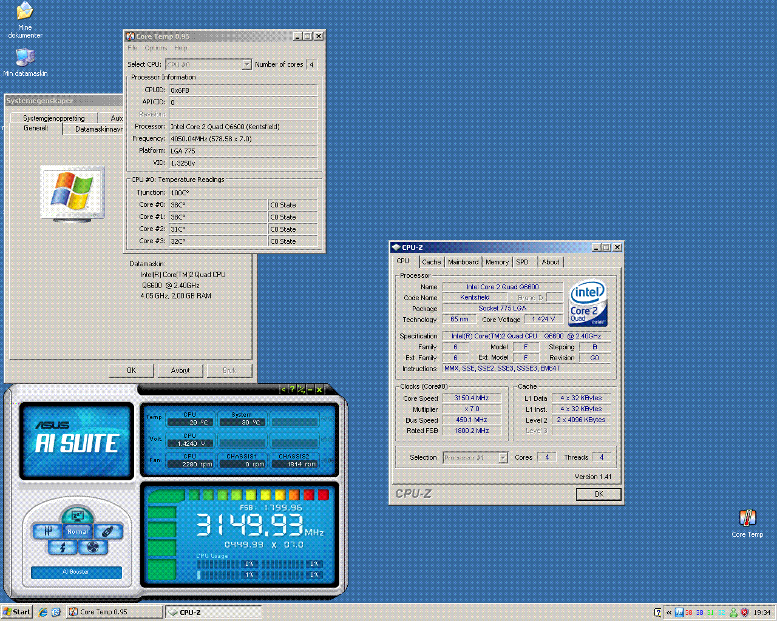
Task: Switch to Core Temp 0.95 taskbar button
Action: [114, 612]
